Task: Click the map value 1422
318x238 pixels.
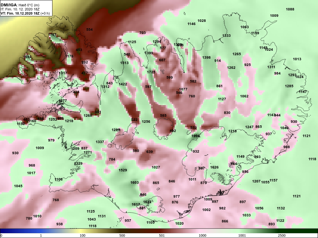Action: coord(123,84)
